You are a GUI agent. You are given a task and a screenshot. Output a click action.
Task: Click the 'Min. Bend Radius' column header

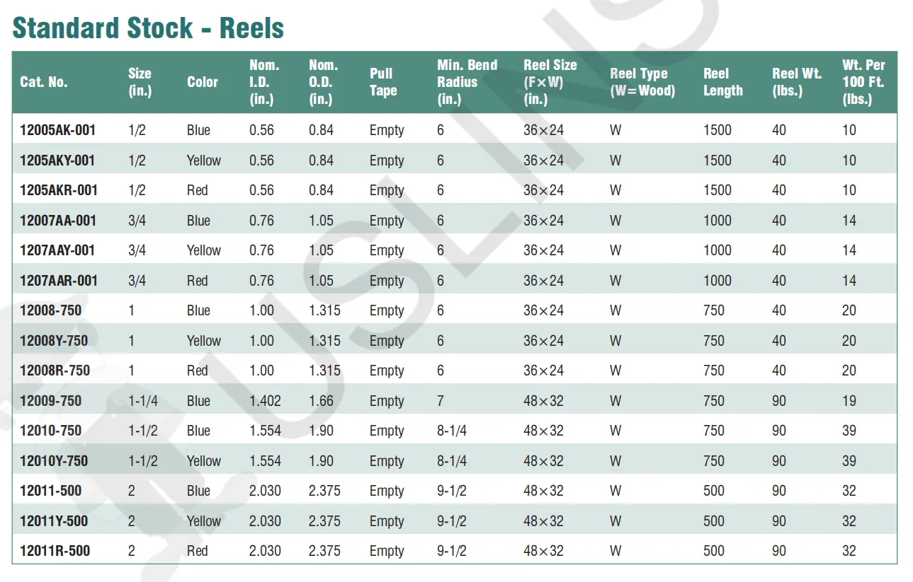(x=467, y=82)
